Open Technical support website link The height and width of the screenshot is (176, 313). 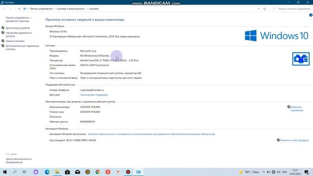tap(94, 95)
